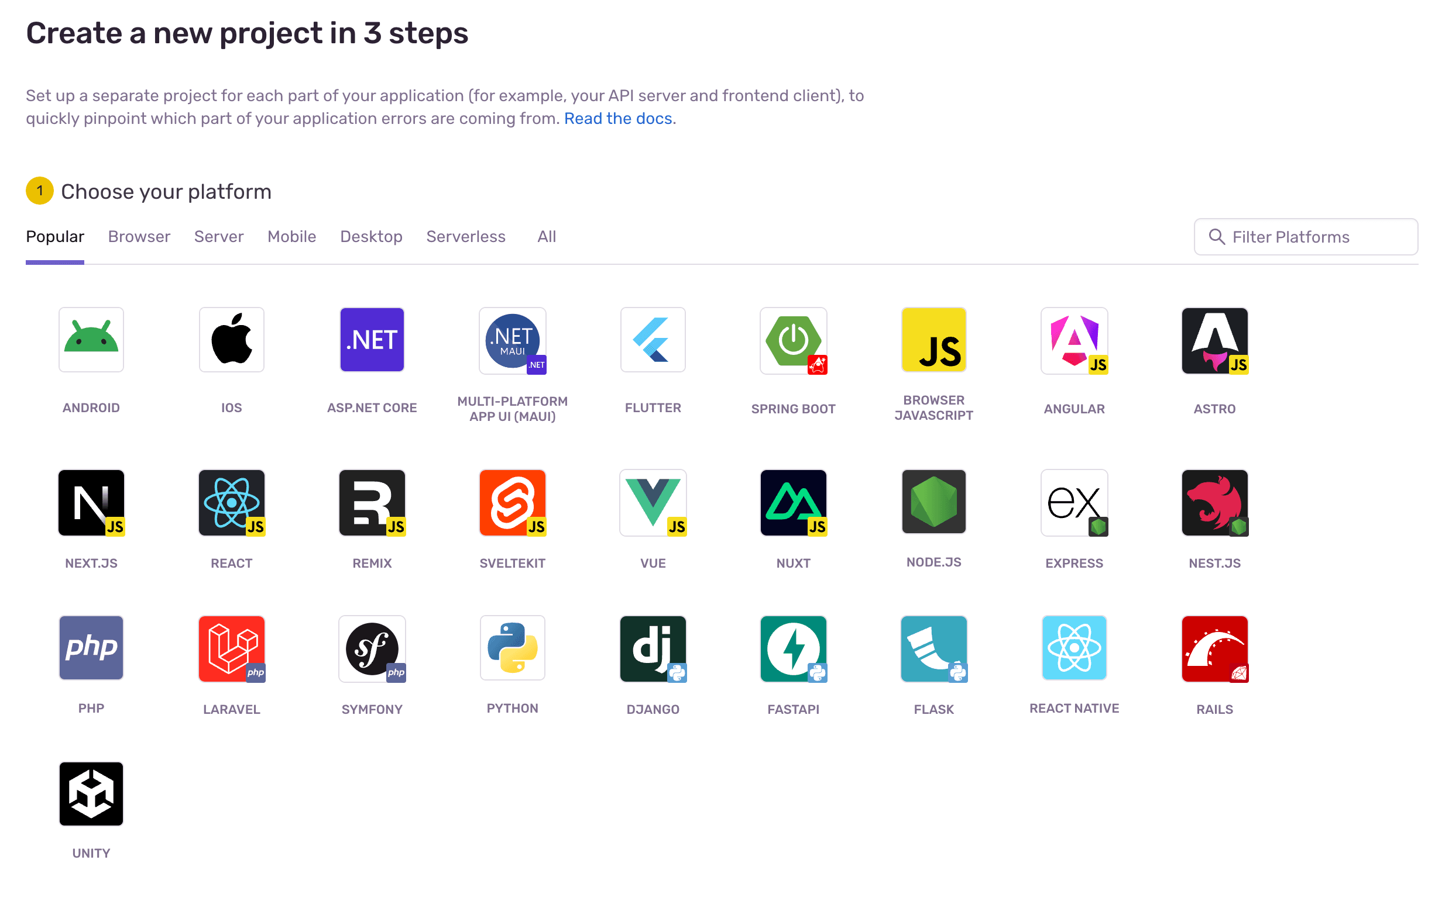This screenshot has height=898, width=1435.
Task: Select the Rails platform icon
Action: tap(1214, 648)
